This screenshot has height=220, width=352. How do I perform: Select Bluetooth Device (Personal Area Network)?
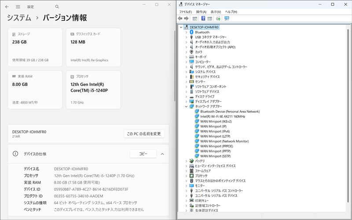point(229,111)
